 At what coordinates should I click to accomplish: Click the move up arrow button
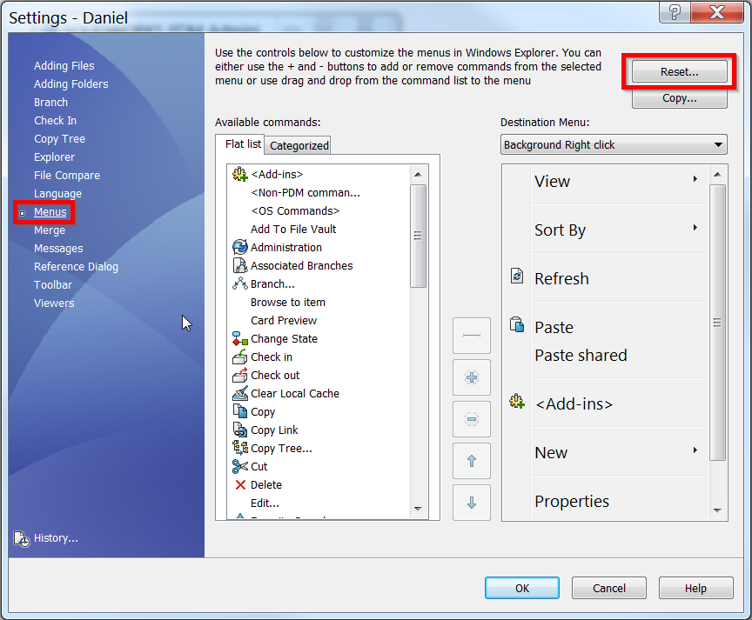(472, 461)
